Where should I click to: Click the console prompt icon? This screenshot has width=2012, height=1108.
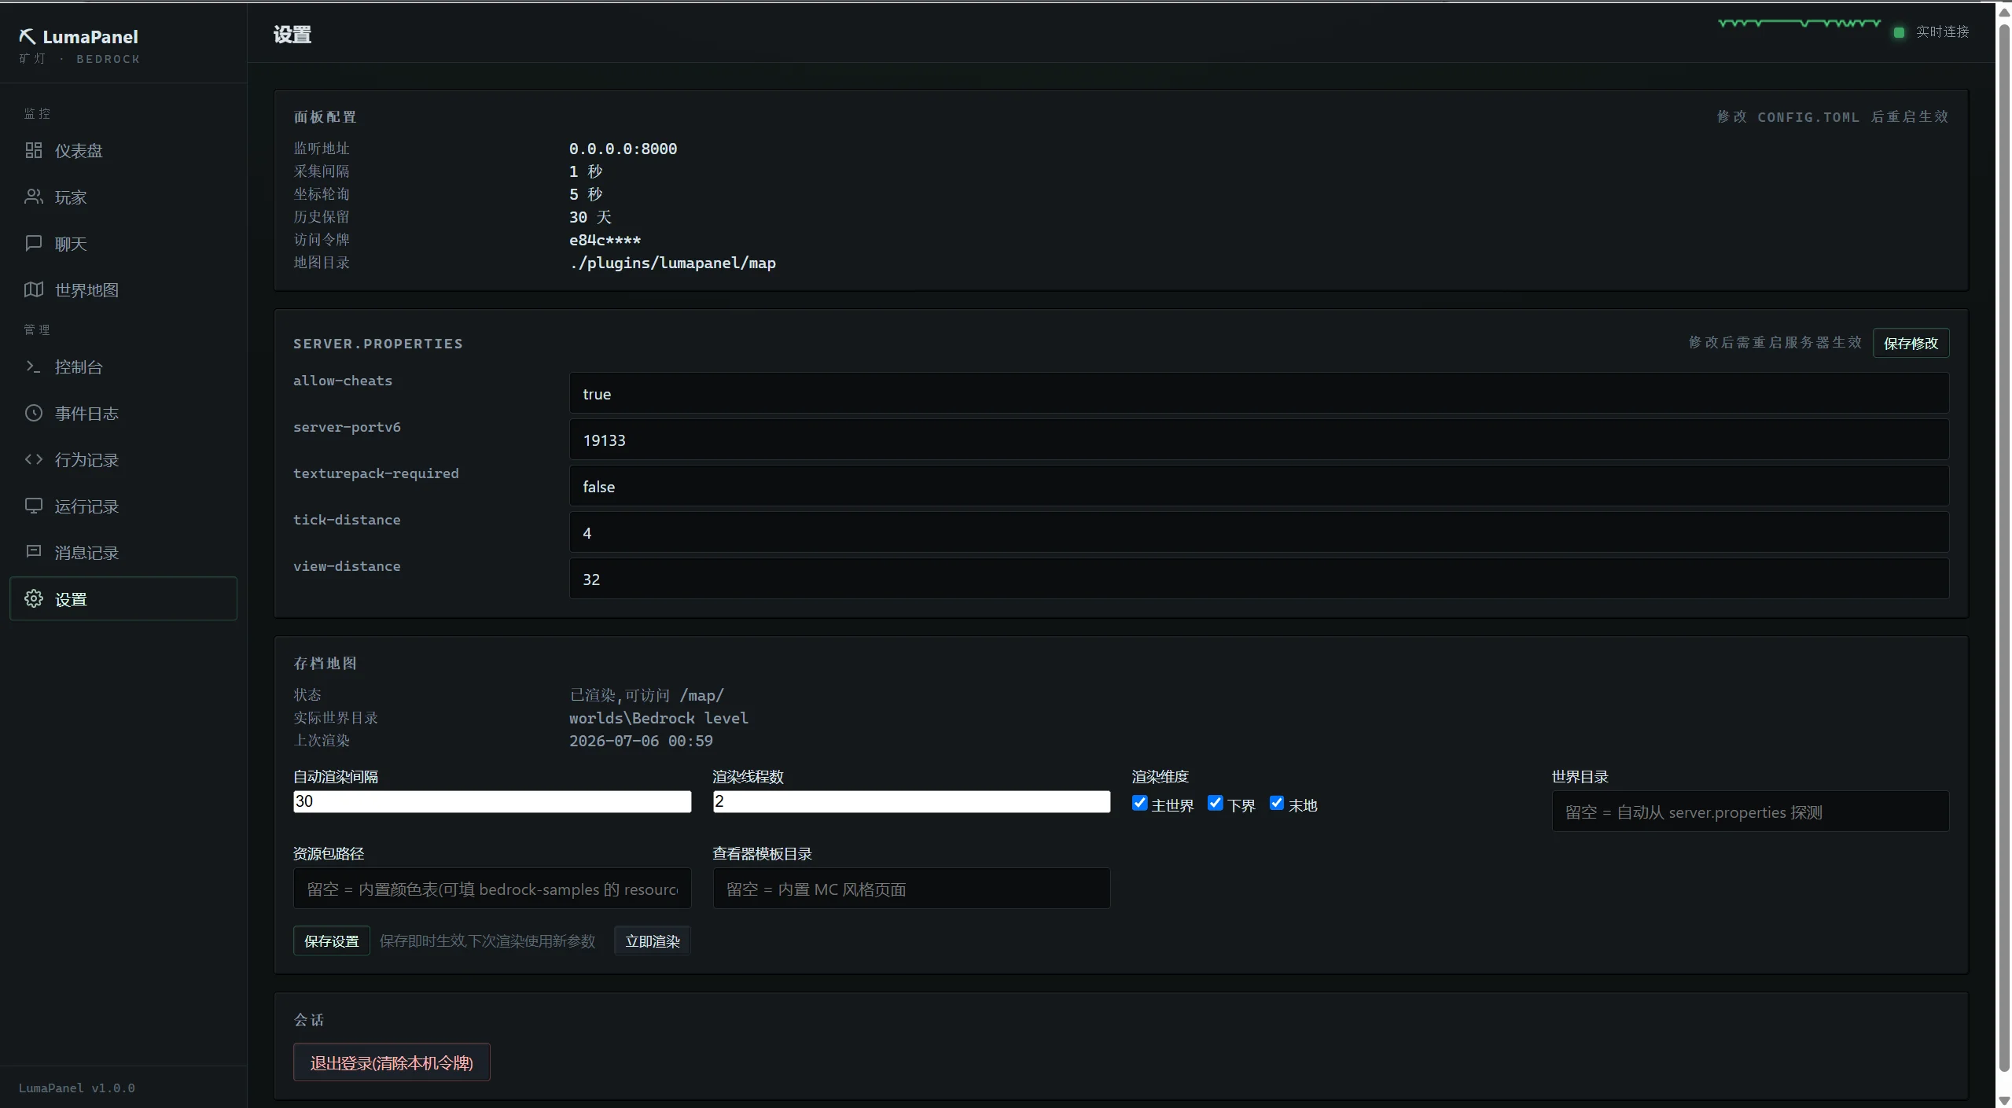pyautogui.click(x=33, y=366)
